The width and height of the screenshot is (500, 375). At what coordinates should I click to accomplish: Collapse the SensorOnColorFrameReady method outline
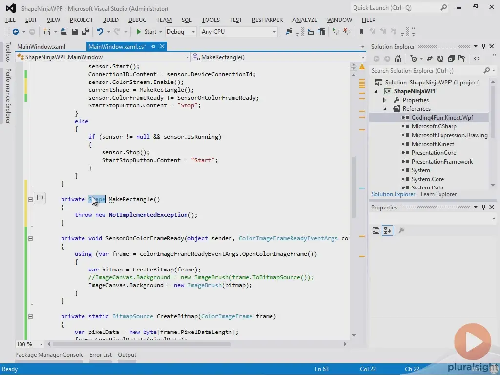30,238
